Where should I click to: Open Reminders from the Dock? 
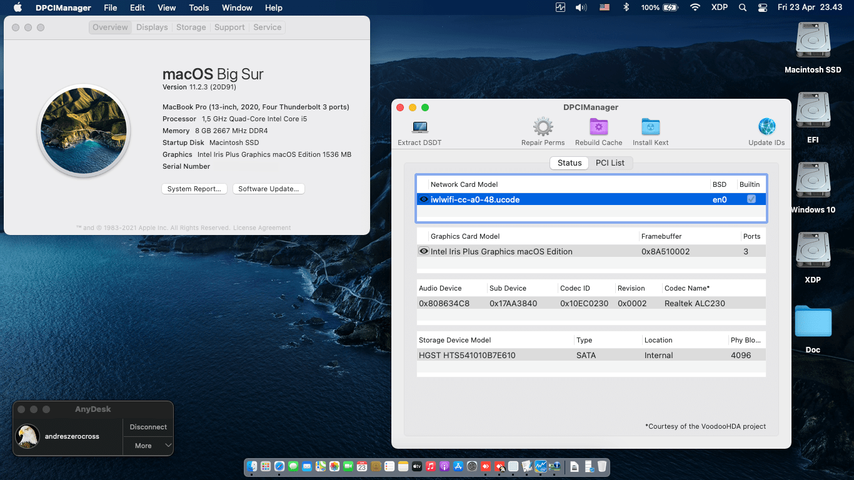pyautogui.click(x=389, y=466)
